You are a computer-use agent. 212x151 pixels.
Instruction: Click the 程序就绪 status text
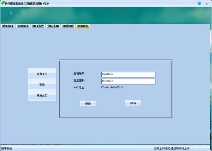6,148
